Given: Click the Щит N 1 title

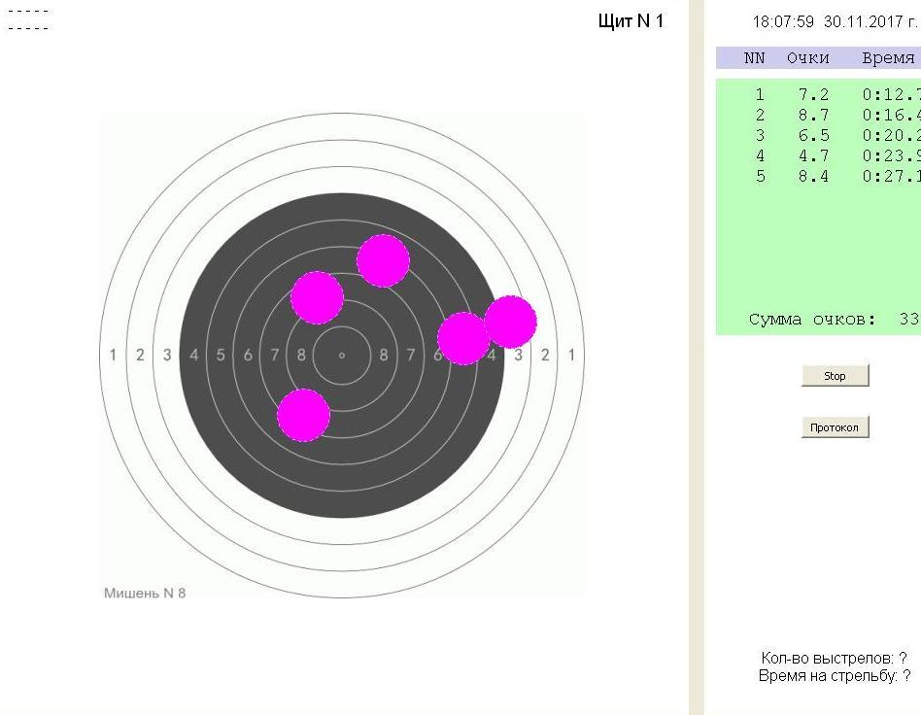Looking at the screenshot, I should [631, 21].
